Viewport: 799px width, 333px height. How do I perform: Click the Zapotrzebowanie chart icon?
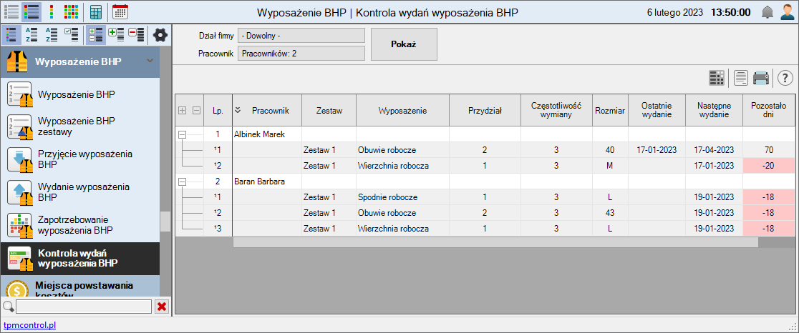pos(19,226)
